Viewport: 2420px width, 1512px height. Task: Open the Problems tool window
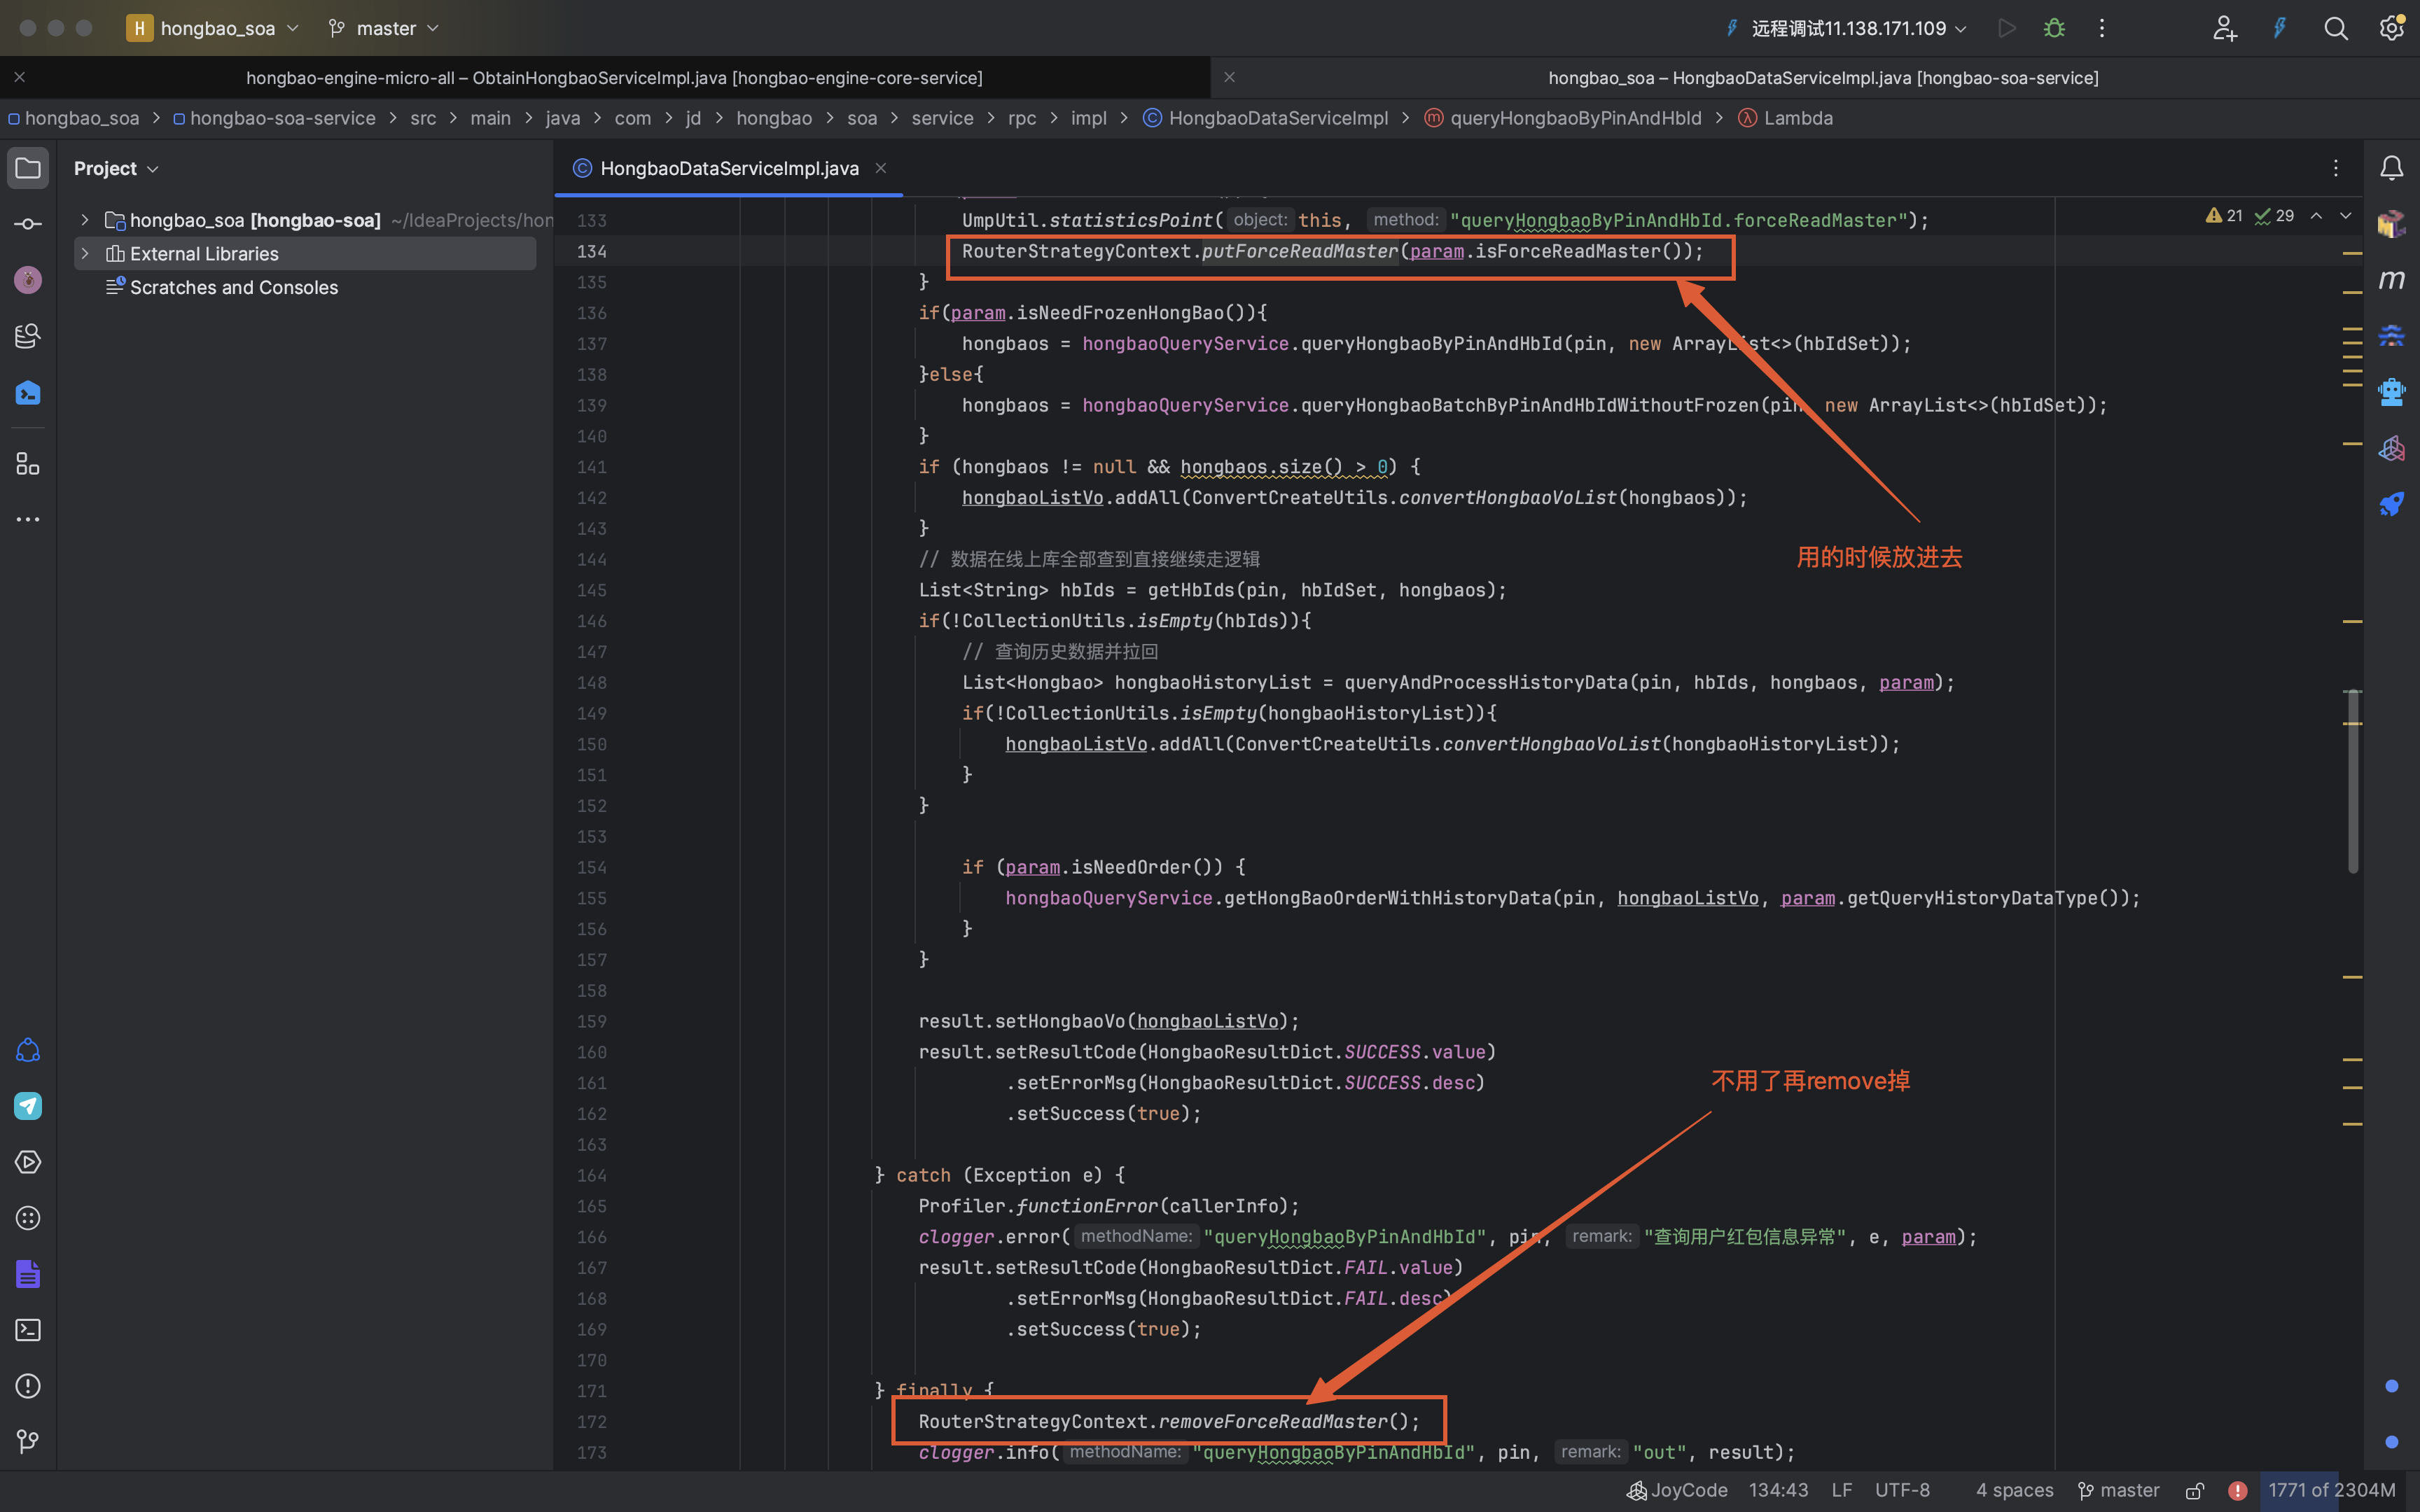[27, 1386]
